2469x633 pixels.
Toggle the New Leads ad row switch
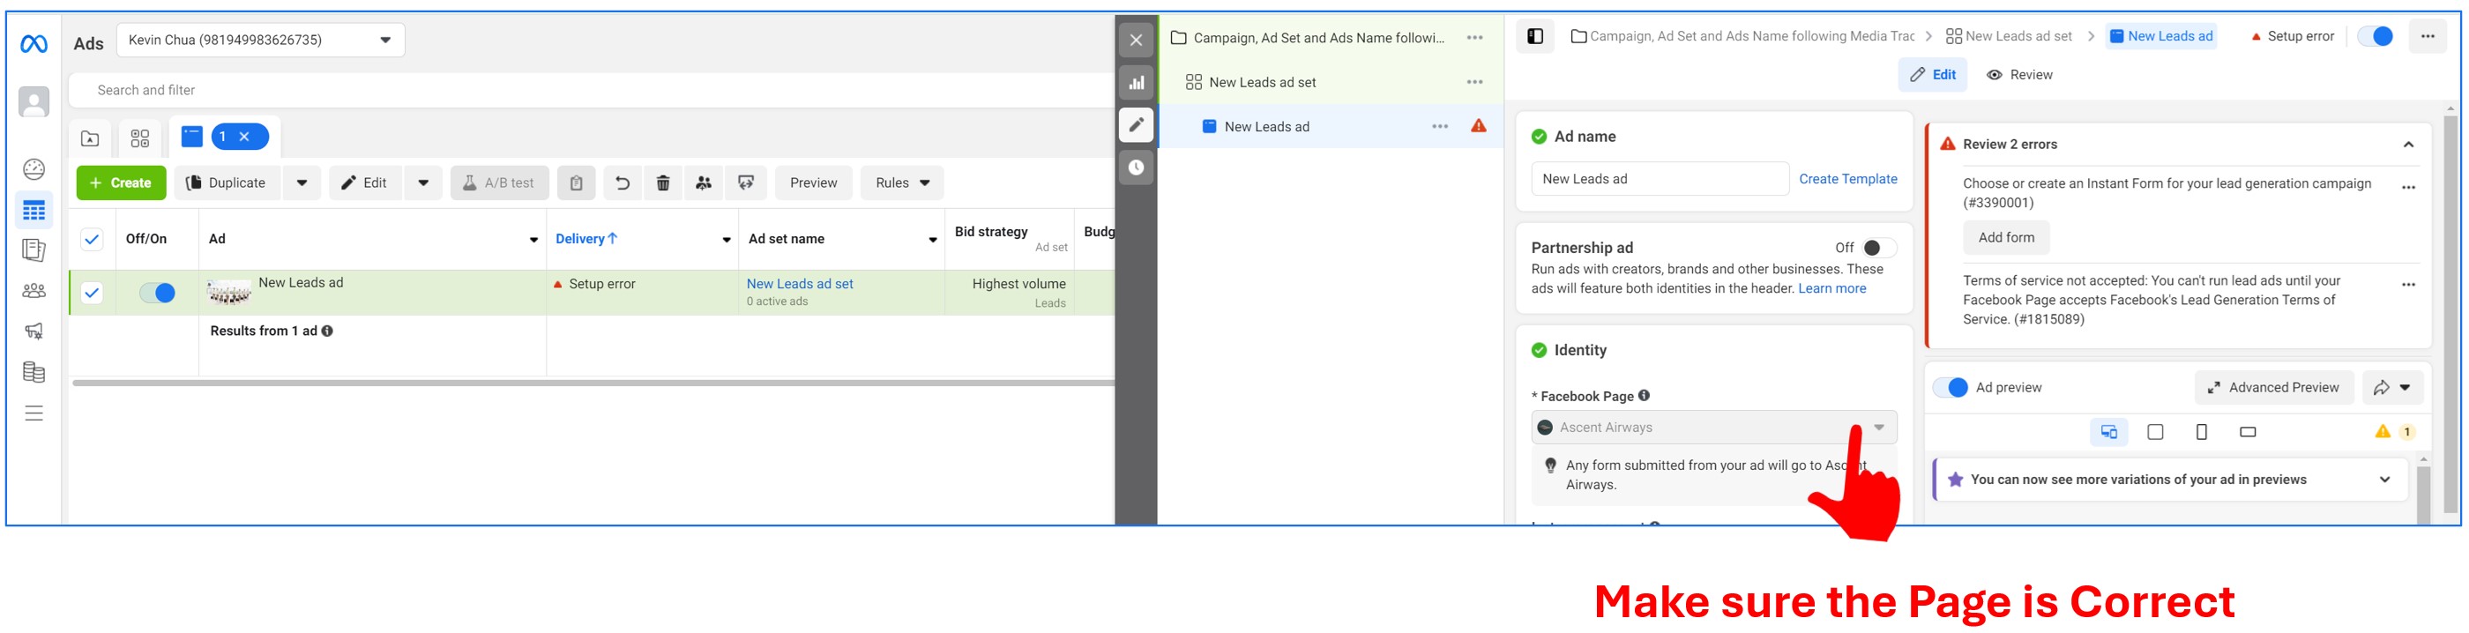click(157, 293)
